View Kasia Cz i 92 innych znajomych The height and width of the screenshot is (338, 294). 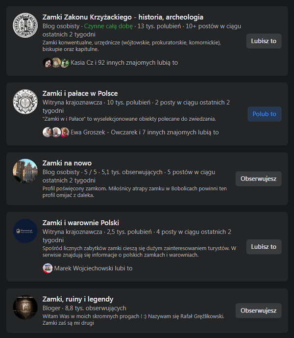click(124, 63)
